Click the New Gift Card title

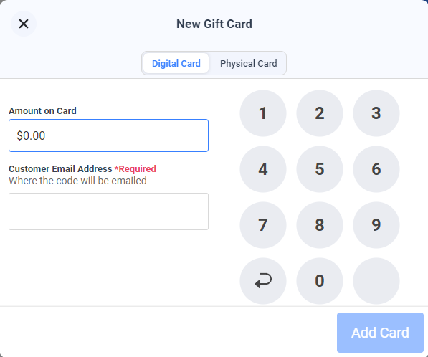[214, 24]
